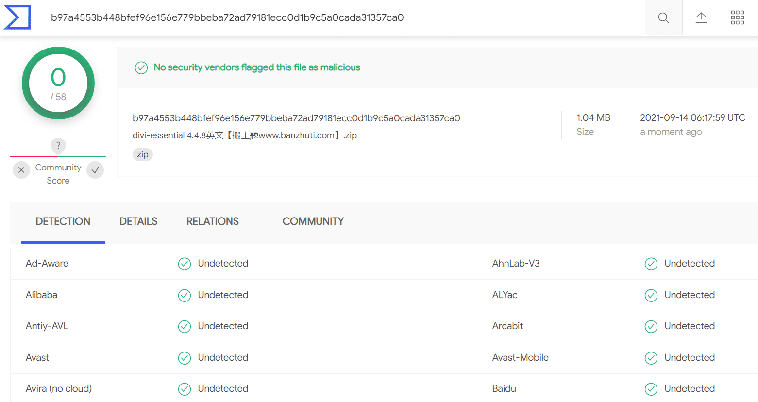The image size is (758, 402).
Task: Click Undetected result for Arcabit
Action: click(x=690, y=326)
